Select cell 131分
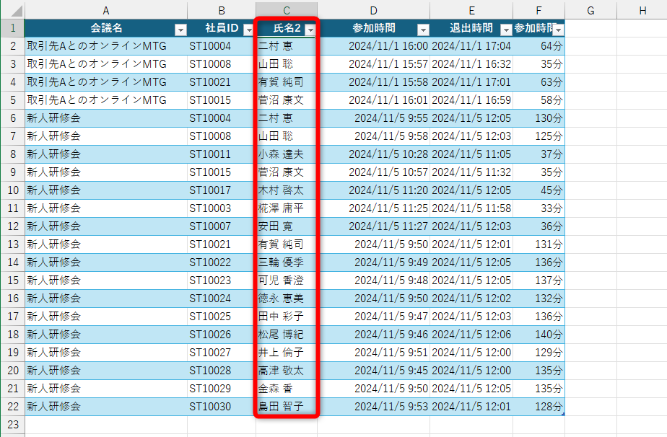This screenshot has width=667, height=437. coord(539,244)
